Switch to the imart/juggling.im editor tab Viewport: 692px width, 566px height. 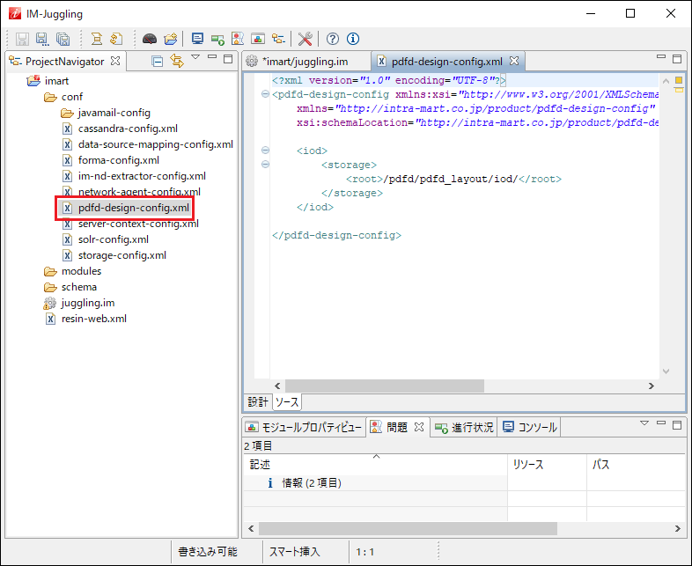click(304, 62)
